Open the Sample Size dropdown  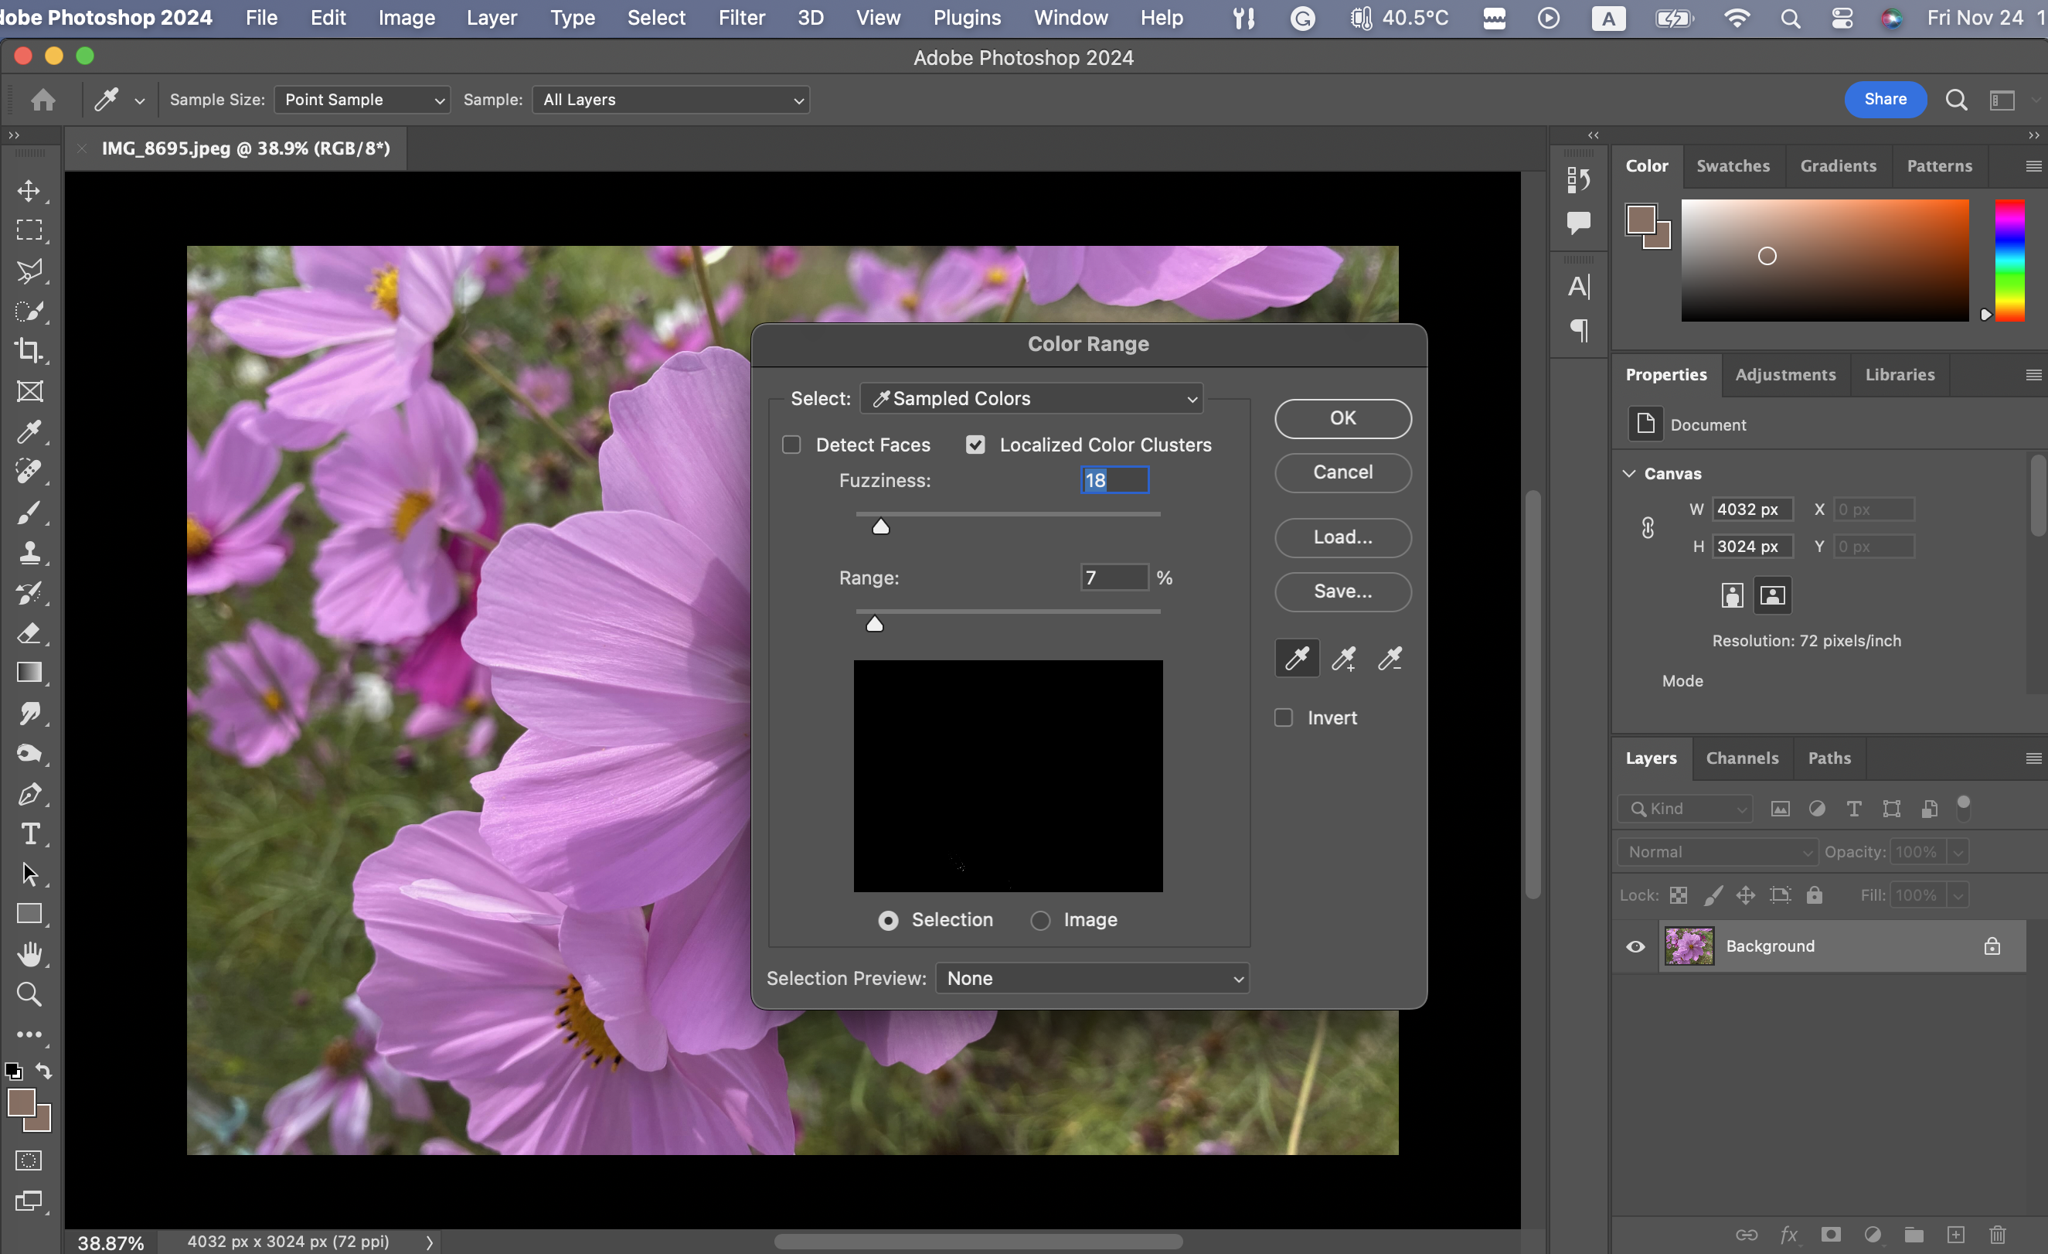[x=362, y=100]
